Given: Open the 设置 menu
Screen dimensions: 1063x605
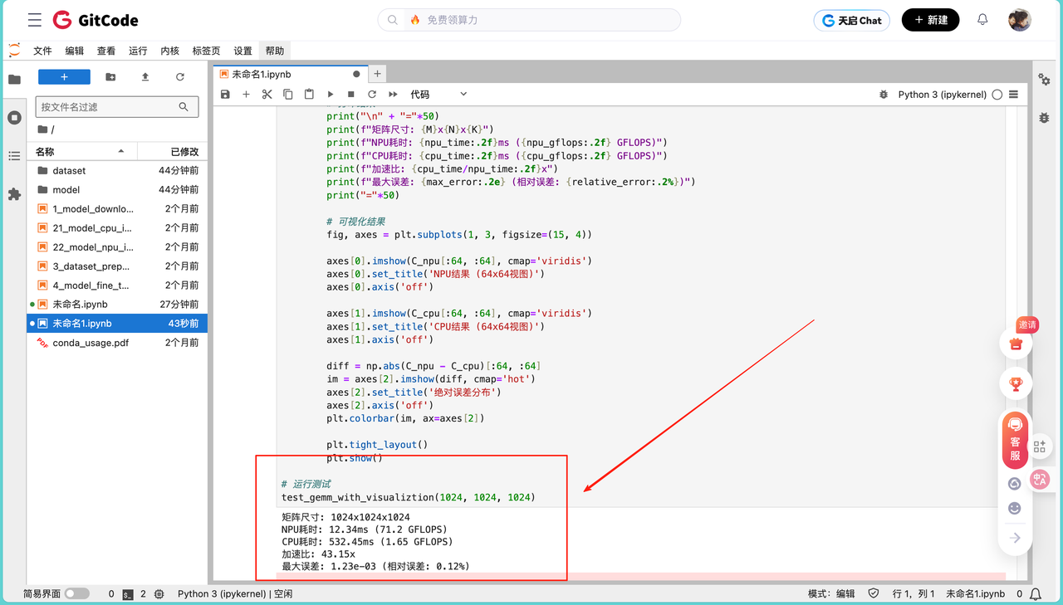Looking at the screenshot, I should tap(242, 51).
